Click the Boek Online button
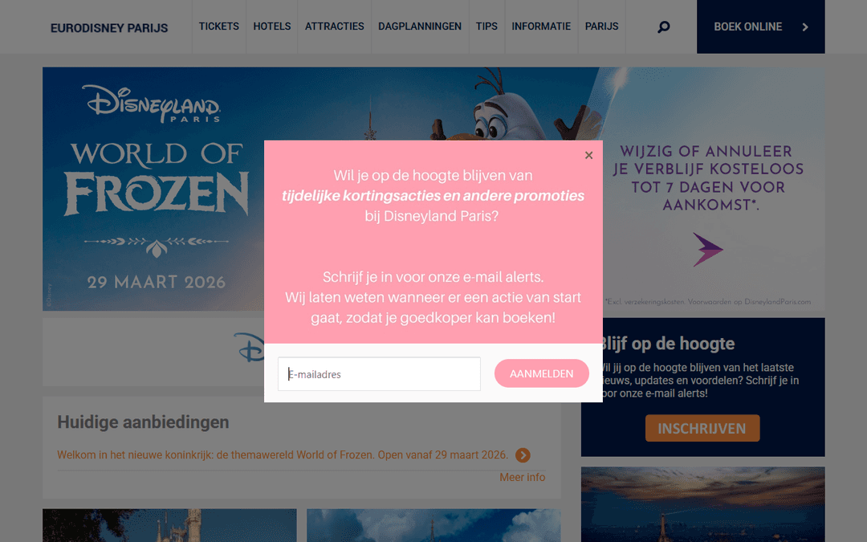867x542 pixels. coord(761,26)
